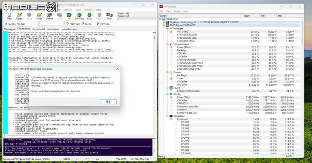The image size is (312, 163).
Task: Click the HWMonitor sensor list scrollbar
Action: pos(309,80)
